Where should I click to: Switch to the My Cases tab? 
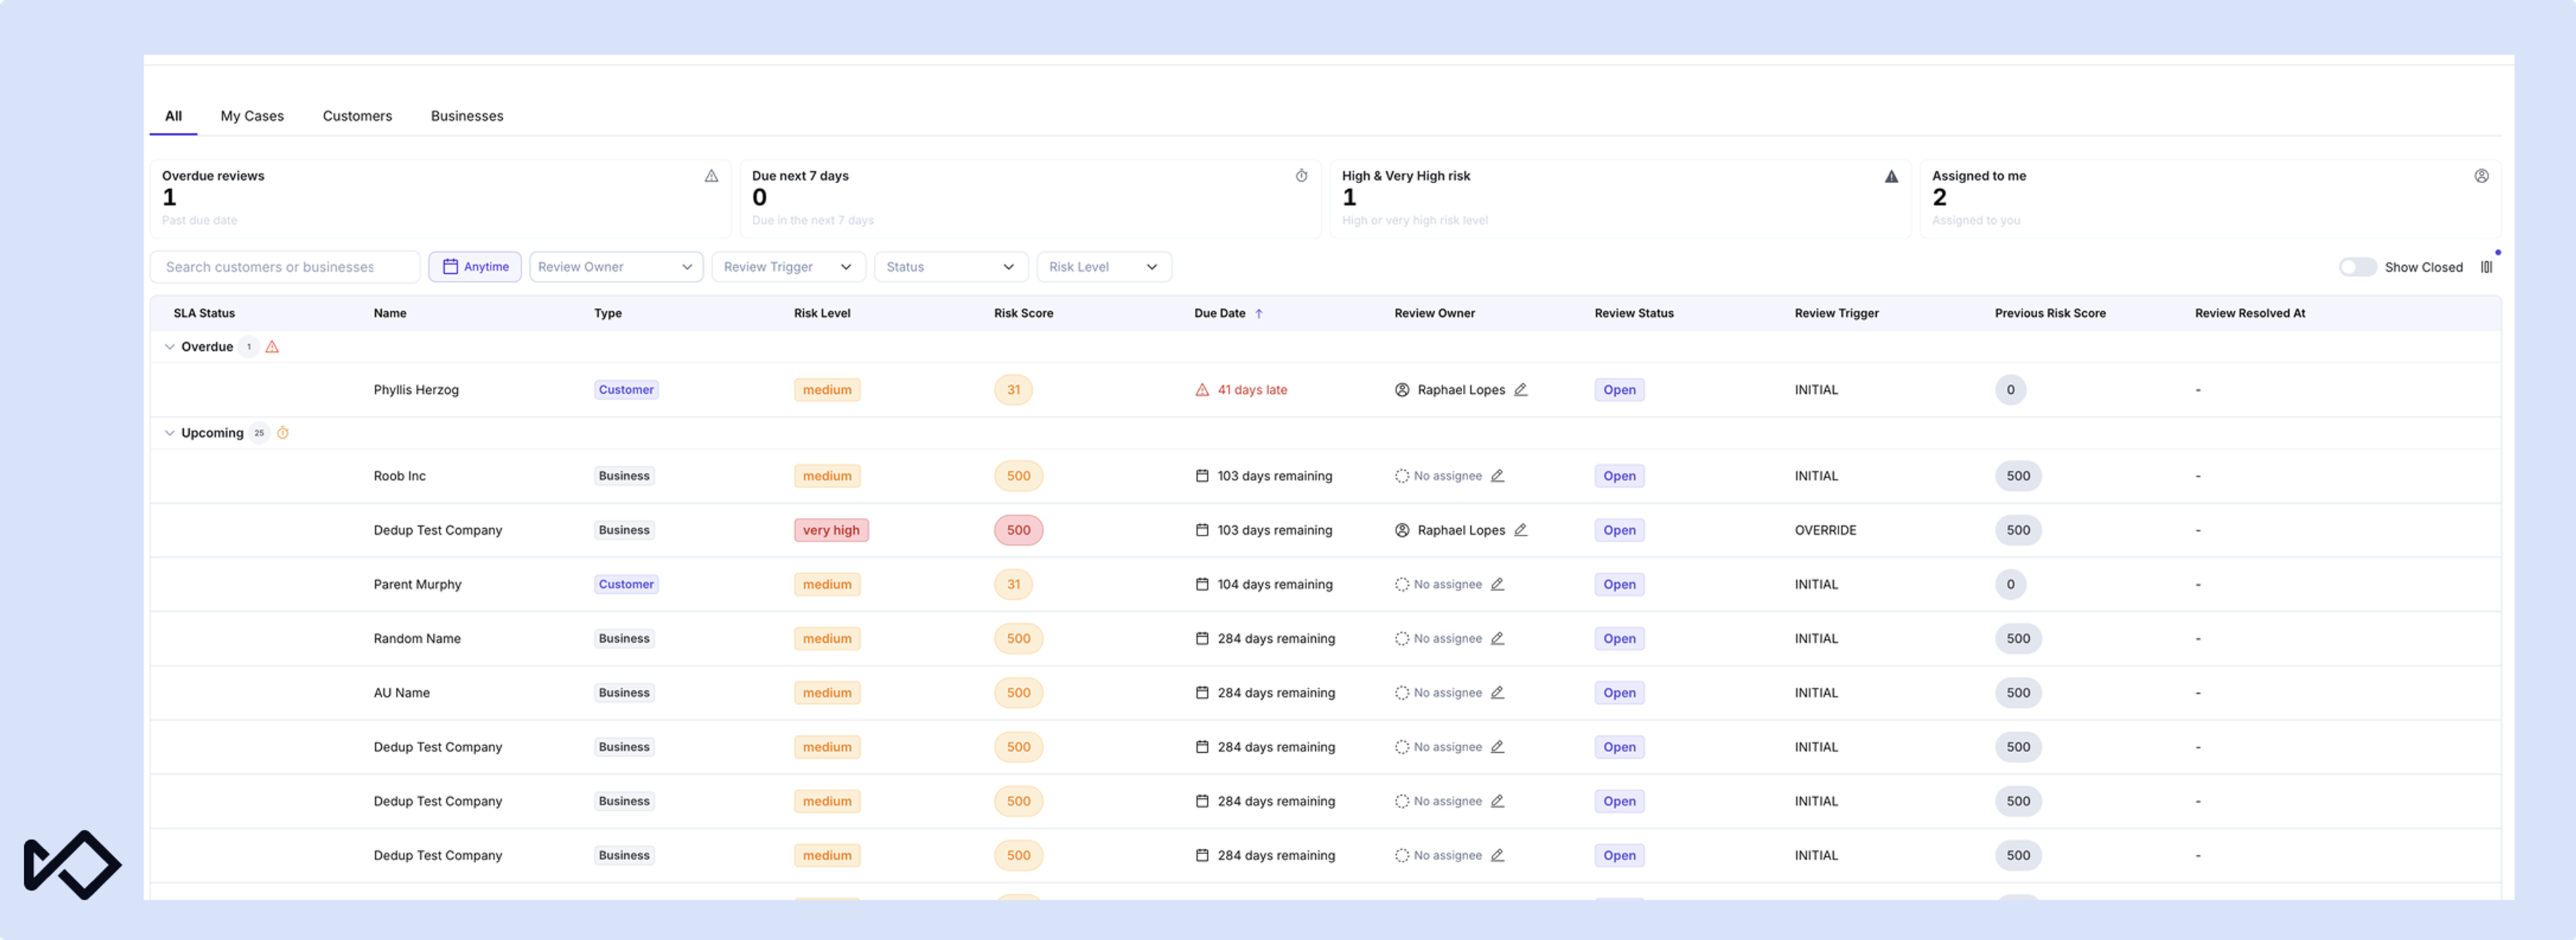click(x=252, y=116)
